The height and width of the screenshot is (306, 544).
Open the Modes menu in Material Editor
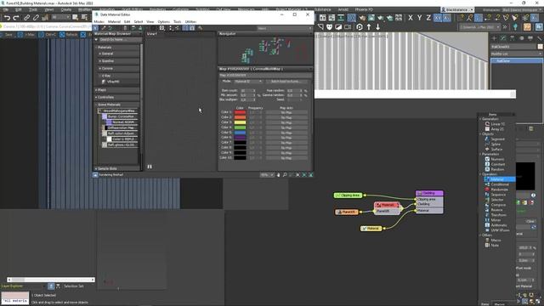(x=99, y=21)
